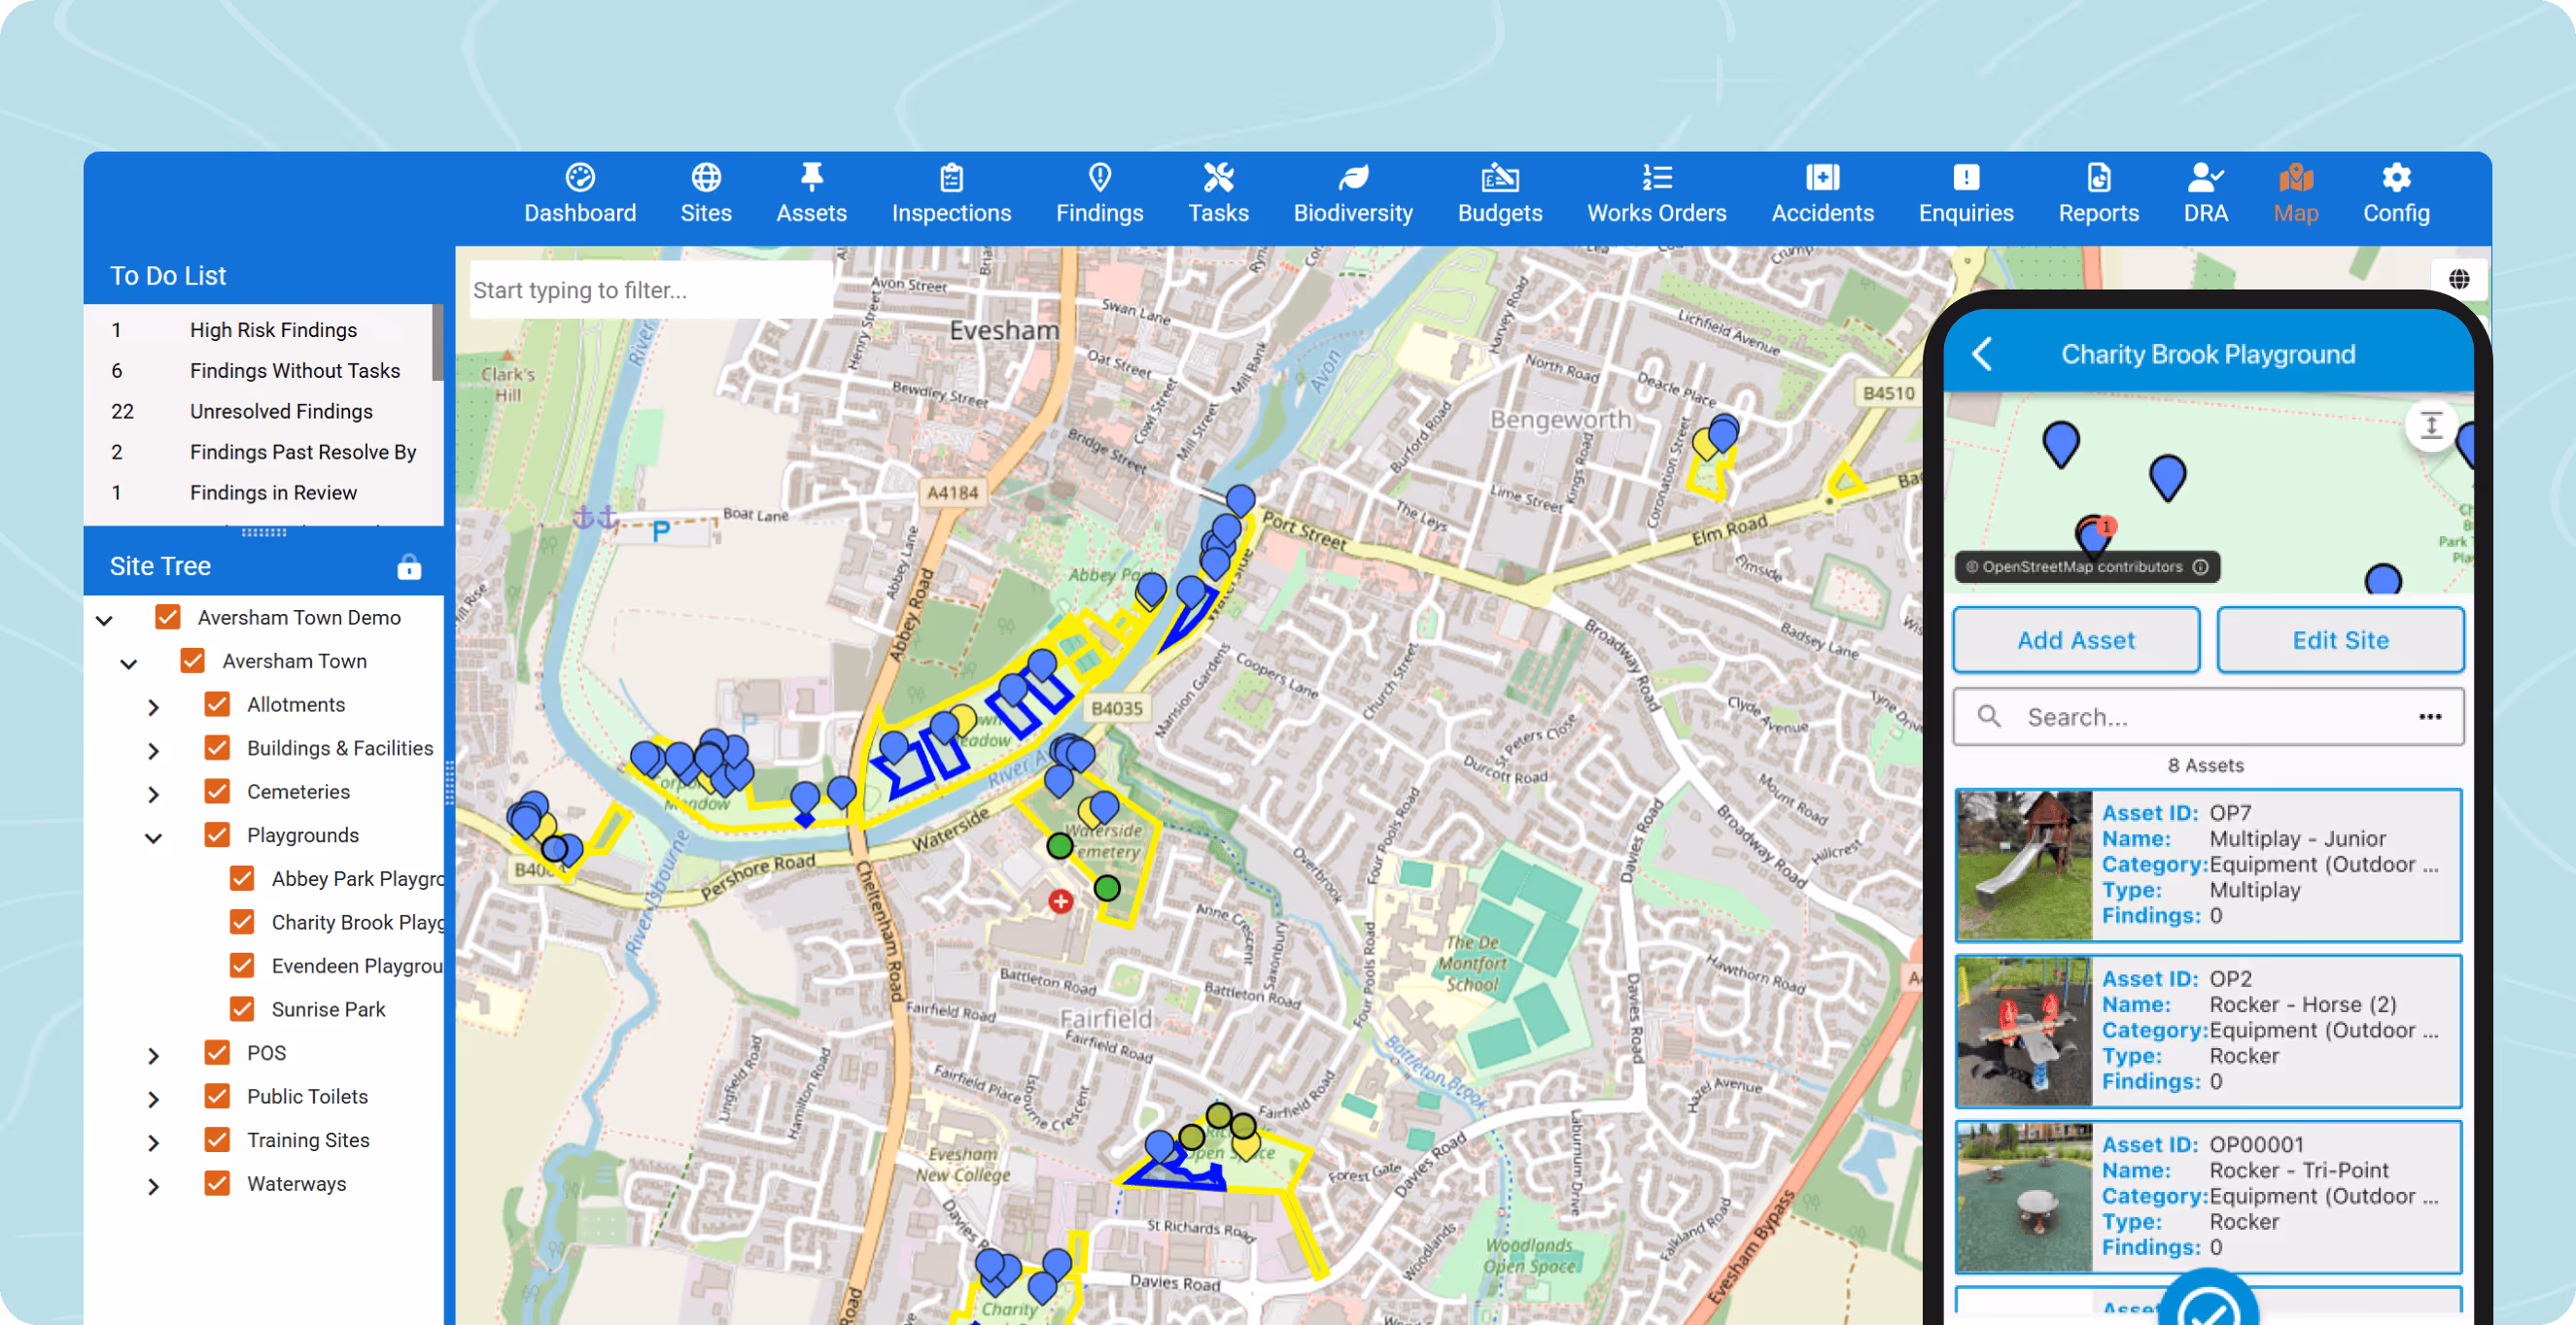Expand Buildings & Facilities node

153,751
